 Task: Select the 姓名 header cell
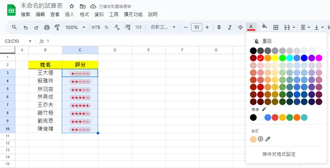click(45, 65)
